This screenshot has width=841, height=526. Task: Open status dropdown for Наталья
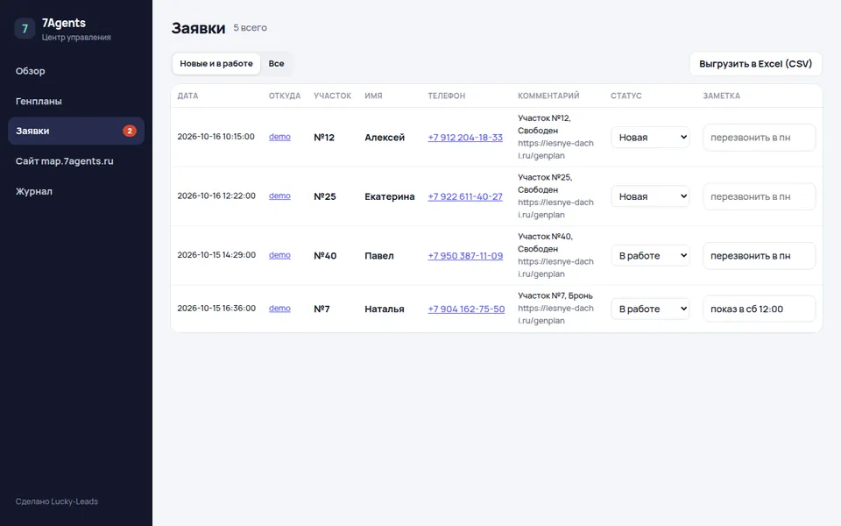651,309
